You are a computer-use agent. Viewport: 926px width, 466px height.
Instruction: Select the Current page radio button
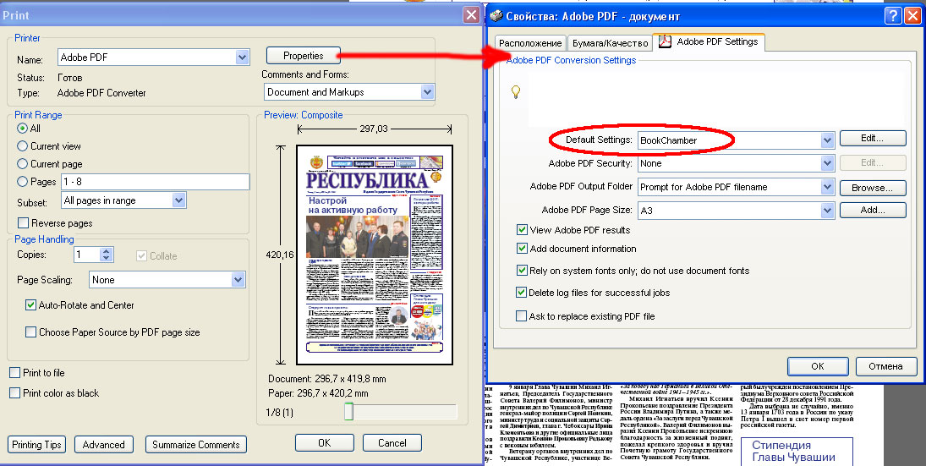(x=23, y=163)
